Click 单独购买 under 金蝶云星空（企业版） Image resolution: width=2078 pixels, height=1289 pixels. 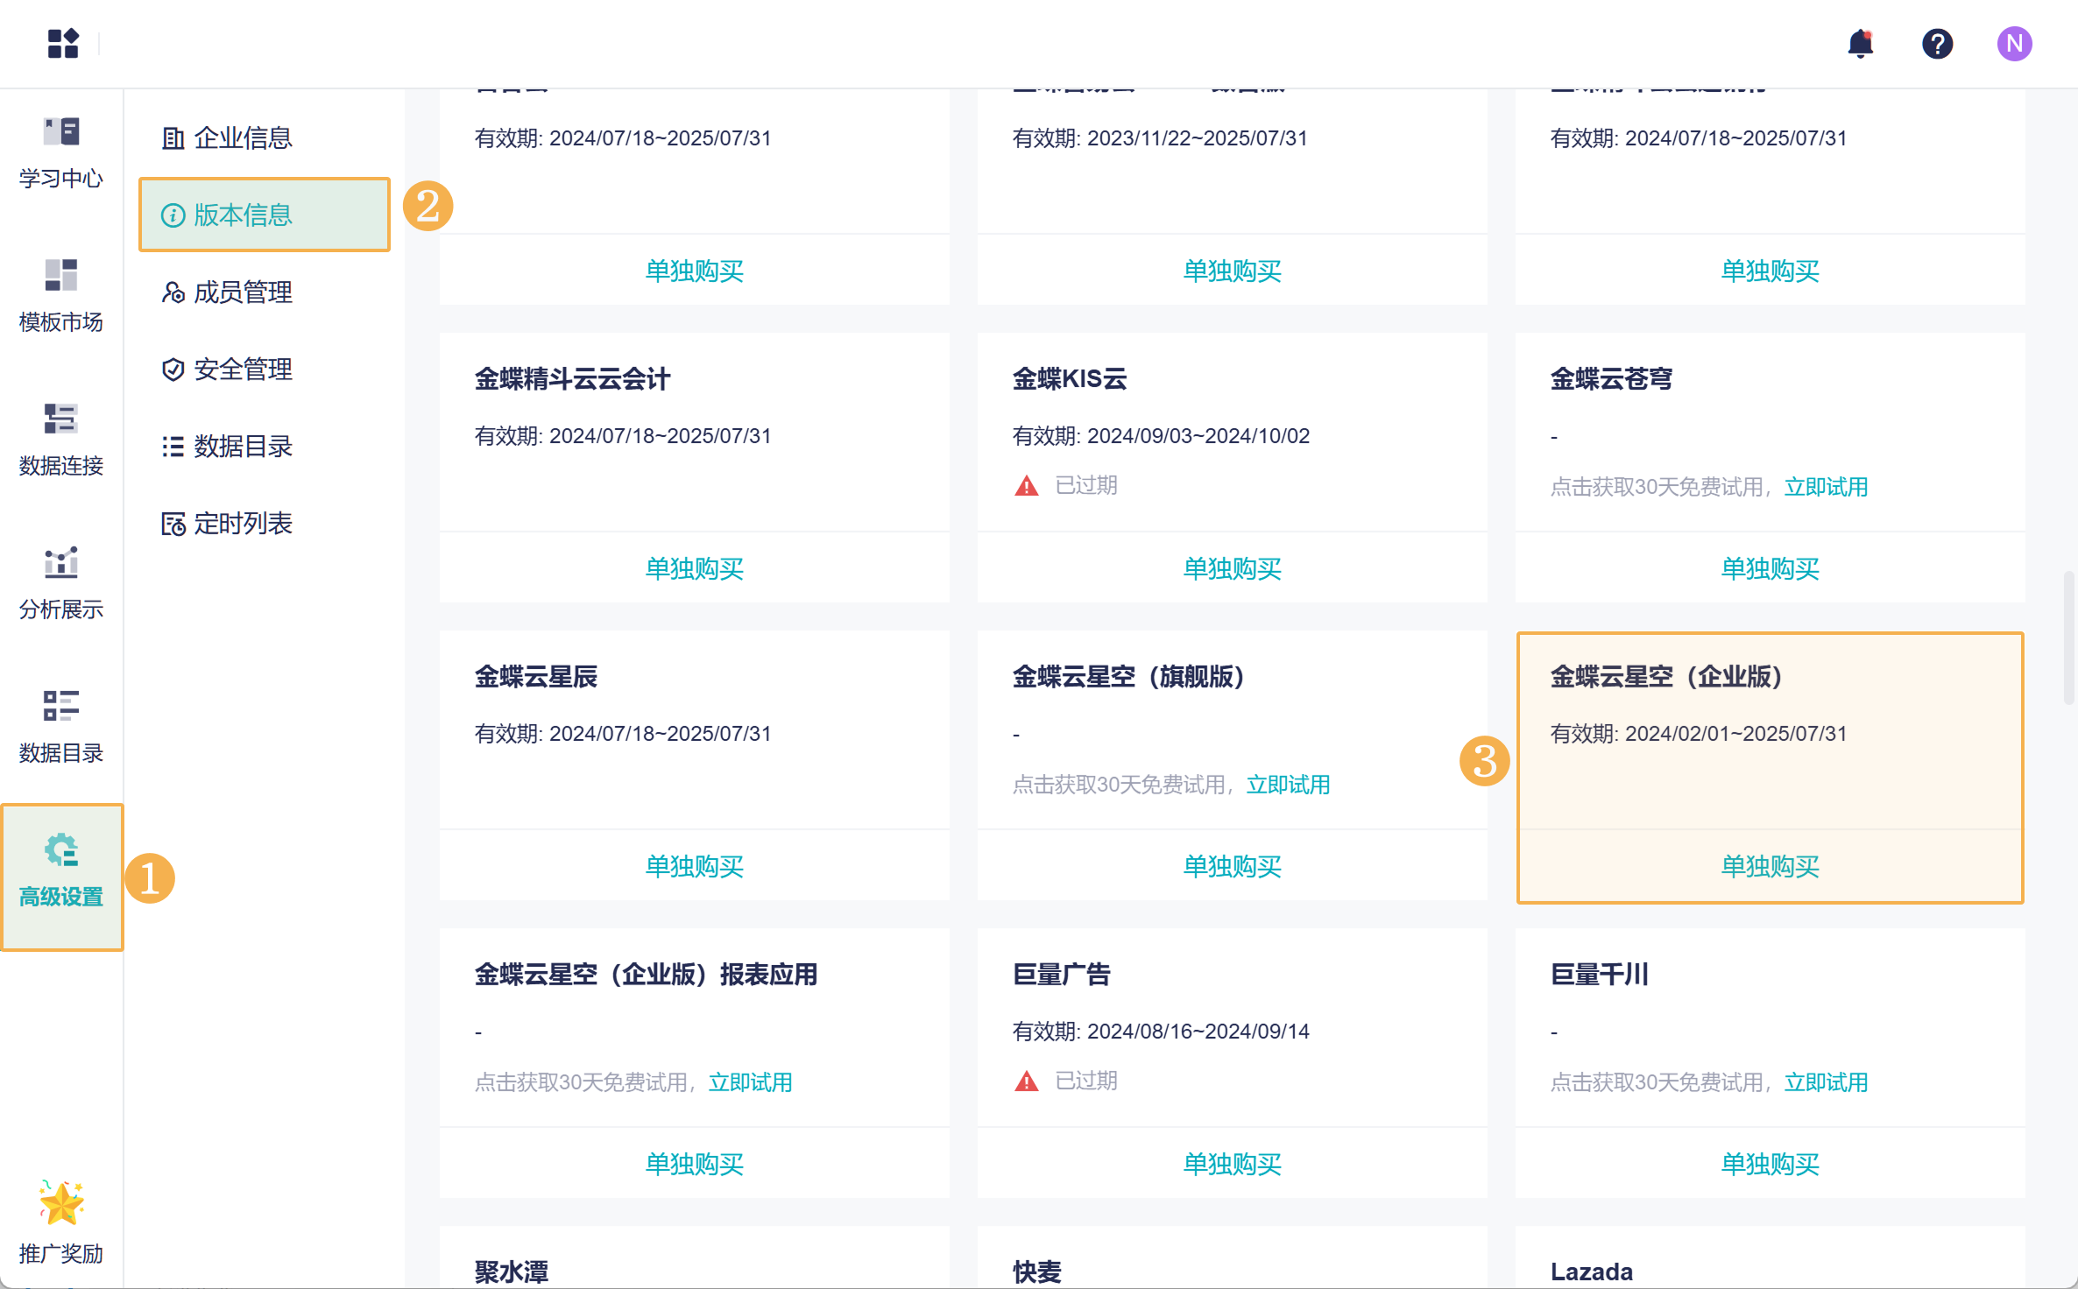[x=1770, y=866]
